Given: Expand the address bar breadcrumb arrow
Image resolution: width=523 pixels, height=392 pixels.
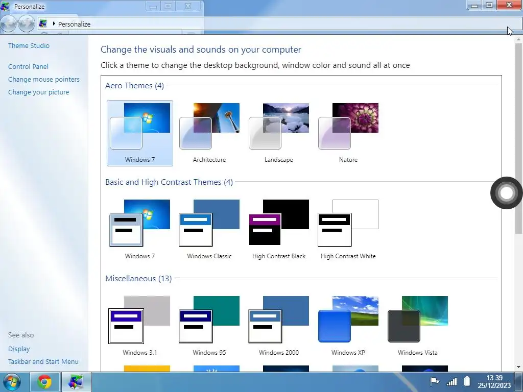Looking at the screenshot, I should click(54, 23).
